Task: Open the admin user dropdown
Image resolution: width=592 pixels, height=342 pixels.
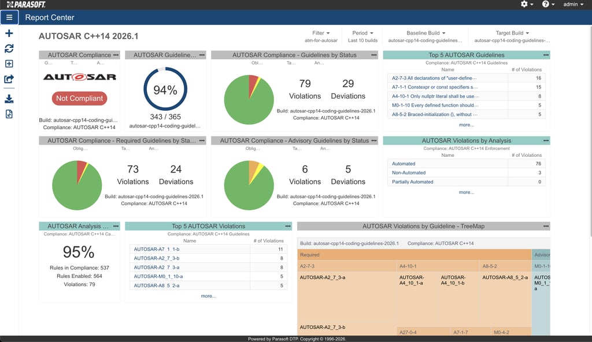Action: [573, 4]
